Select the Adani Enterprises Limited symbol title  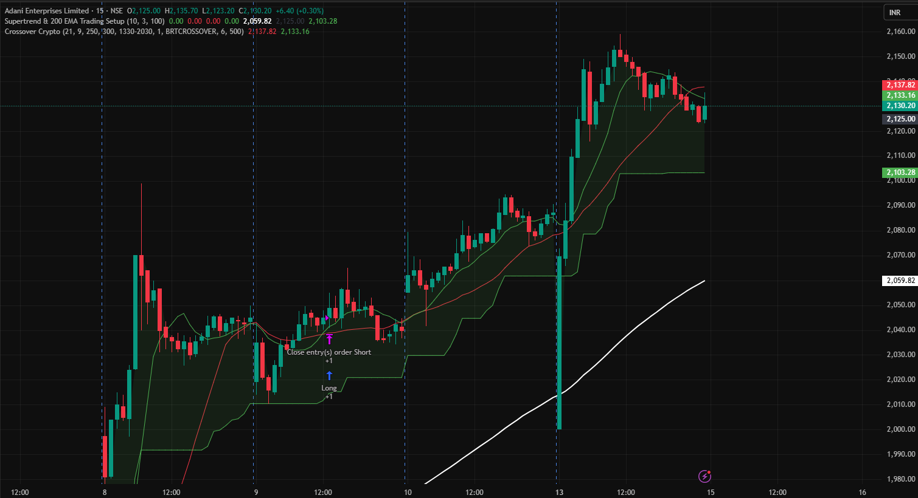(46, 11)
